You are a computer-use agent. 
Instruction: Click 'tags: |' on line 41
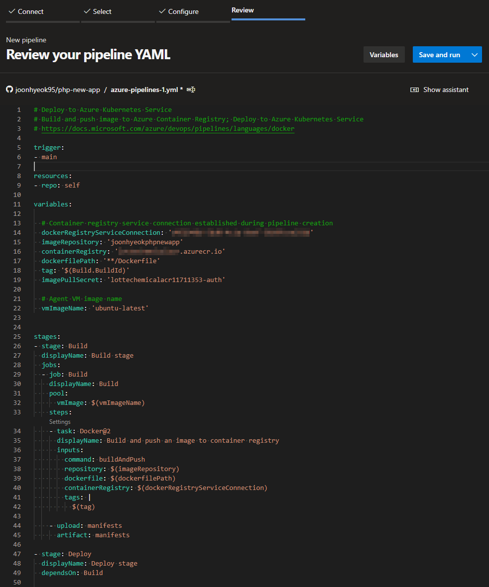tap(77, 497)
